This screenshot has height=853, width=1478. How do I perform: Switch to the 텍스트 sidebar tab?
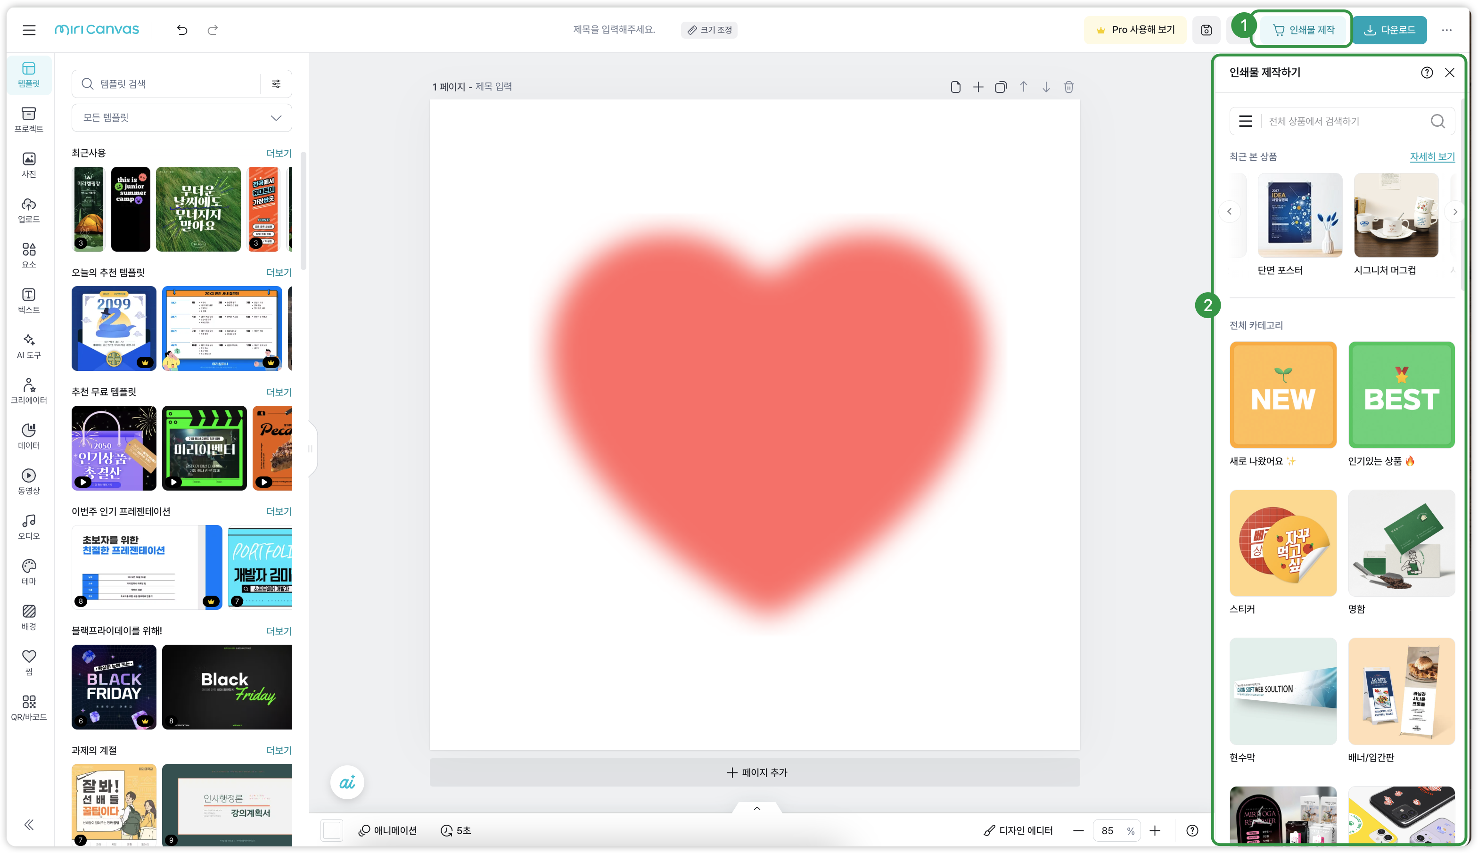tap(29, 301)
